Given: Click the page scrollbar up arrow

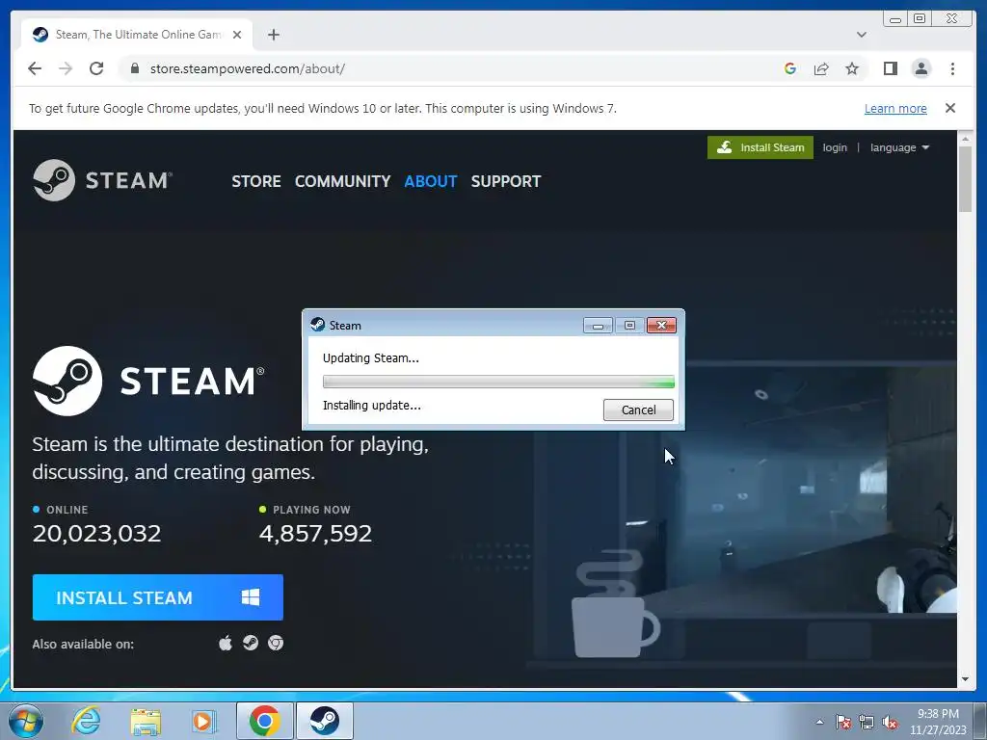Looking at the screenshot, I should pos(965,138).
